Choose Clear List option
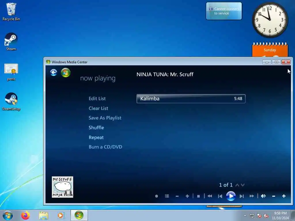This screenshot has height=221, width=295. click(99, 108)
